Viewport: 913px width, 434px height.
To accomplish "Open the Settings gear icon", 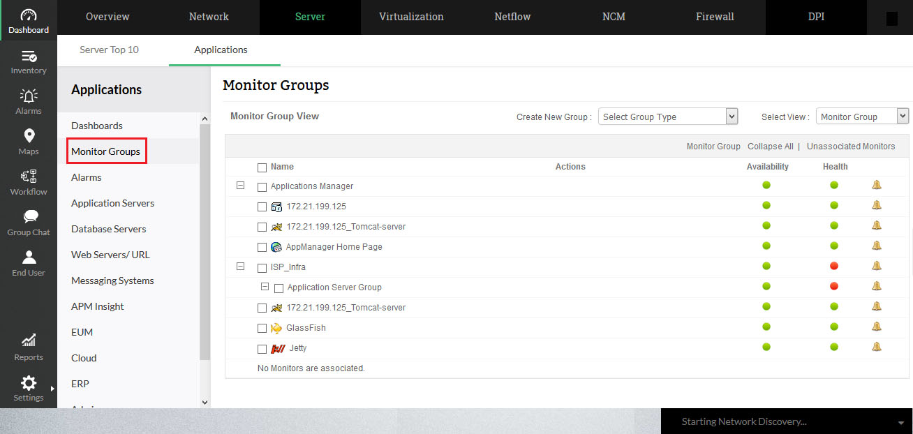I will [x=29, y=382].
